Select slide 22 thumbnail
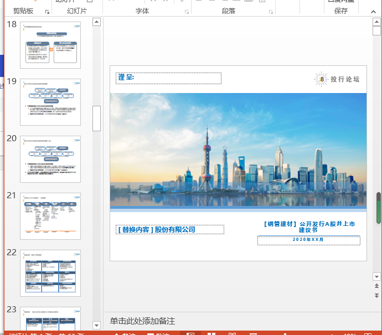Screen dimensions: 382x335 pyautogui.click(x=50, y=273)
